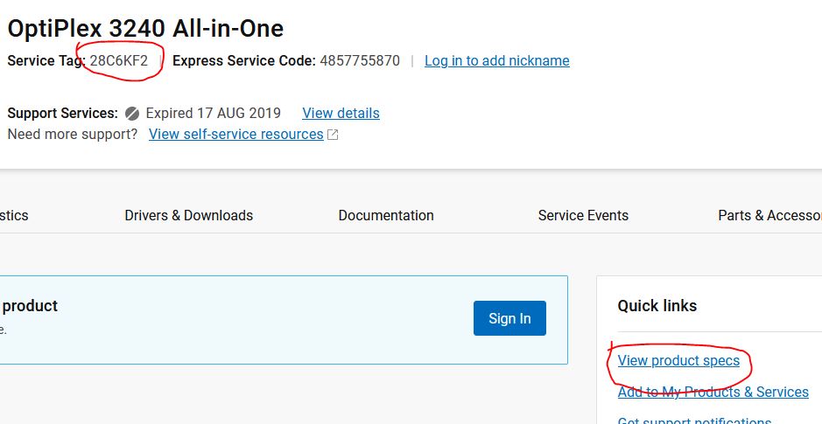This screenshot has width=822, height=424.
Task: Click the expired warranty status icon
Action: pyautogui.click(x=132, y=114)
